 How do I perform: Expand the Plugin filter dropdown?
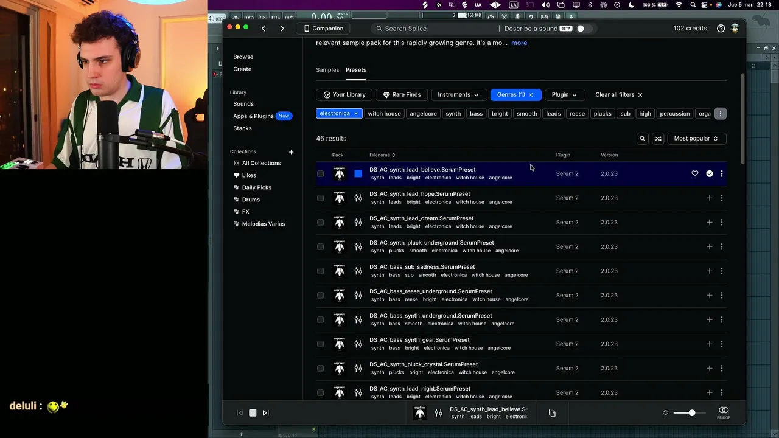564,95
